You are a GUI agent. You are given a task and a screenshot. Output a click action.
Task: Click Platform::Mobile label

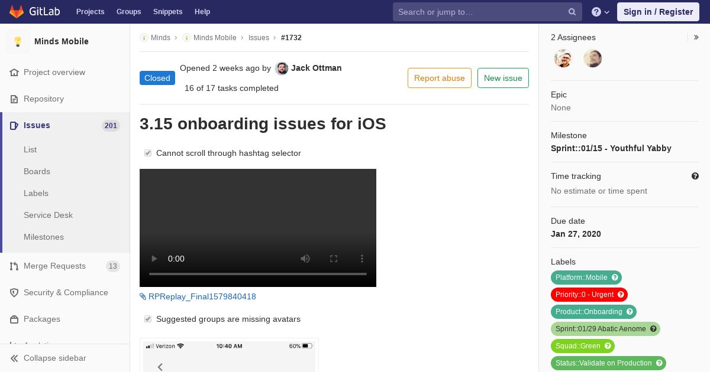click(x=582, y=278)
